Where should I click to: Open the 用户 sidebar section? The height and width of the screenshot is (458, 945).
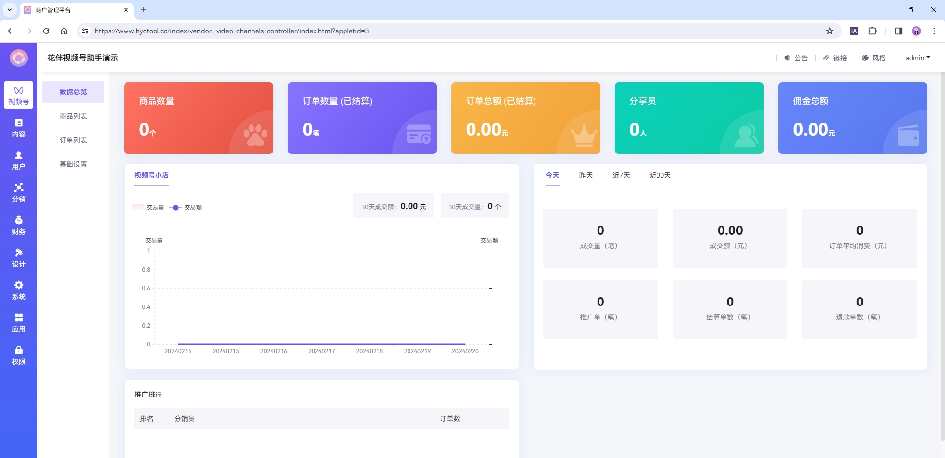click(x=19, y=160)
